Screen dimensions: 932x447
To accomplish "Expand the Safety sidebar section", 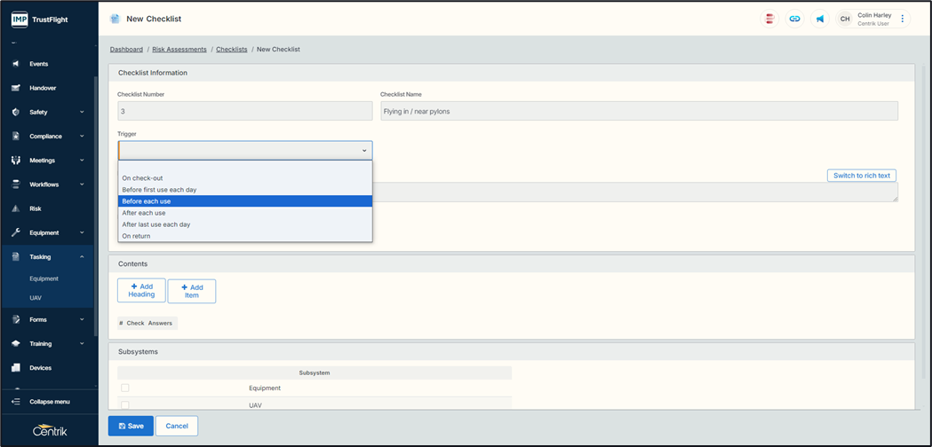I will tap(82, 113).
